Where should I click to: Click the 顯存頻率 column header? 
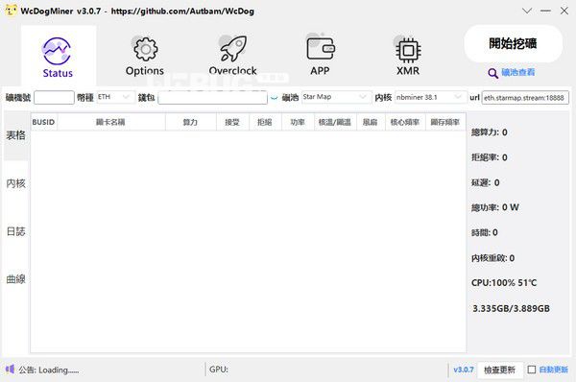pos(445,122)
